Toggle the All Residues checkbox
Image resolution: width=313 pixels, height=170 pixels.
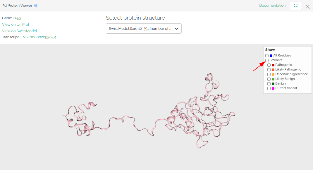(x=267, y=56)
